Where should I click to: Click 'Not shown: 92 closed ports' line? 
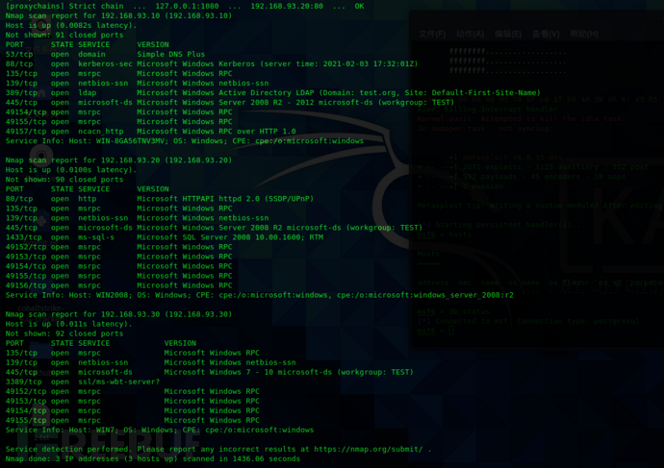[64, 333]
